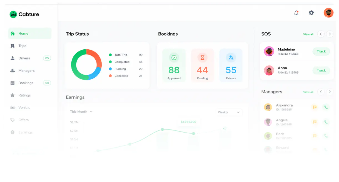Click the Offers label in sidebar
The width and height of the screenshot is (339, 182).
pos(24,120)
